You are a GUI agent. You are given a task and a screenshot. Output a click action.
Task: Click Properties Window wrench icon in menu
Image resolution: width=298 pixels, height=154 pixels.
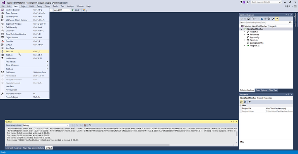point(2,93)
